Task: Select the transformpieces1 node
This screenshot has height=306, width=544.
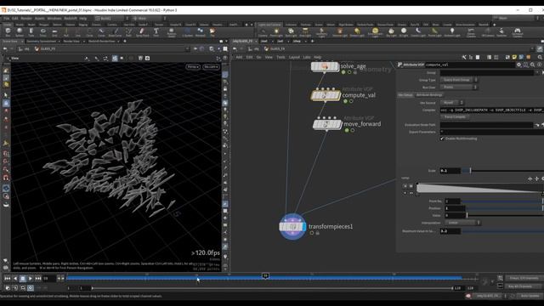Action: point(292,227)
